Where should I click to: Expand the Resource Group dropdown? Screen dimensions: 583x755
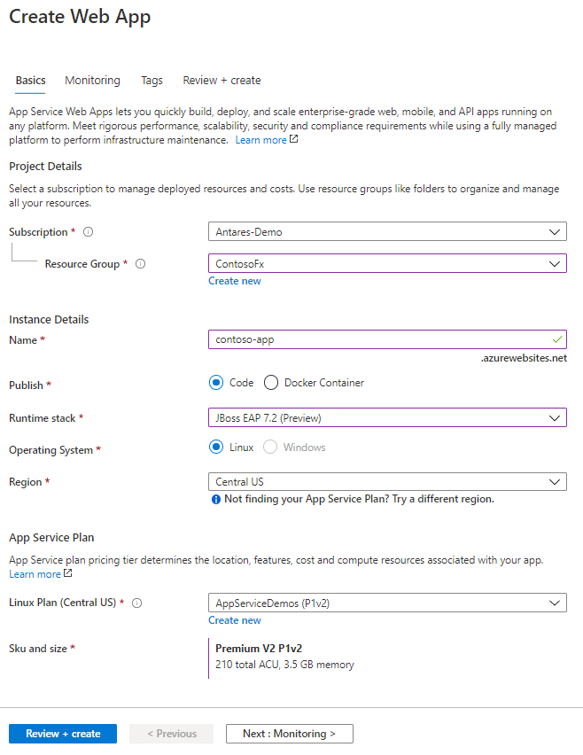[x=386, y=264]
